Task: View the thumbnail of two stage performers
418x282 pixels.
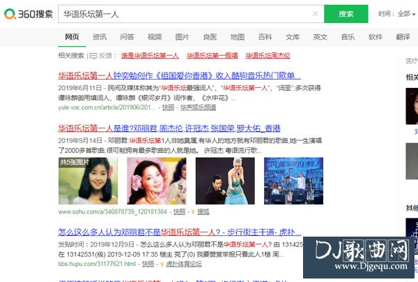Action: (225, 181)
